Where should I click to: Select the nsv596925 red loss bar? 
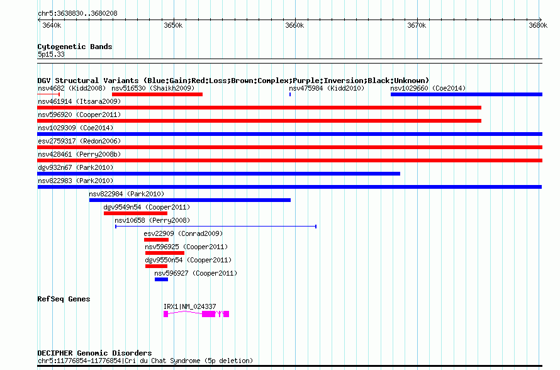[x=165, y=253]
